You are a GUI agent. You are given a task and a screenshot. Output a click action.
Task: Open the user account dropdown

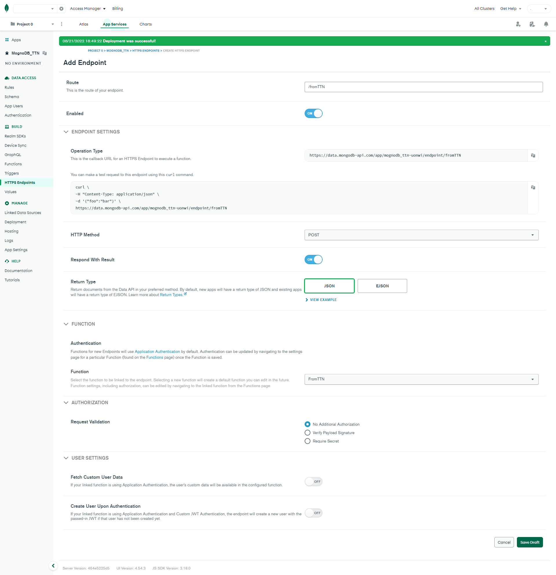tap(539, 9)
